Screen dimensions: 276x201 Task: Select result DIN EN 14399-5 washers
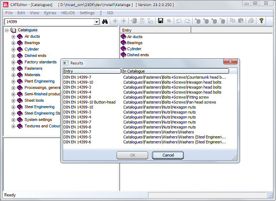[x=77, y=137]
